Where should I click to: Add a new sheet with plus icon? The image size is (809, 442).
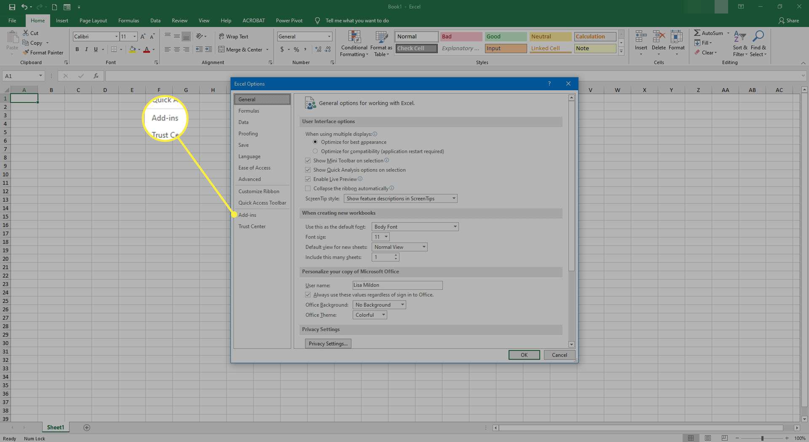click(x=87, y=428)
